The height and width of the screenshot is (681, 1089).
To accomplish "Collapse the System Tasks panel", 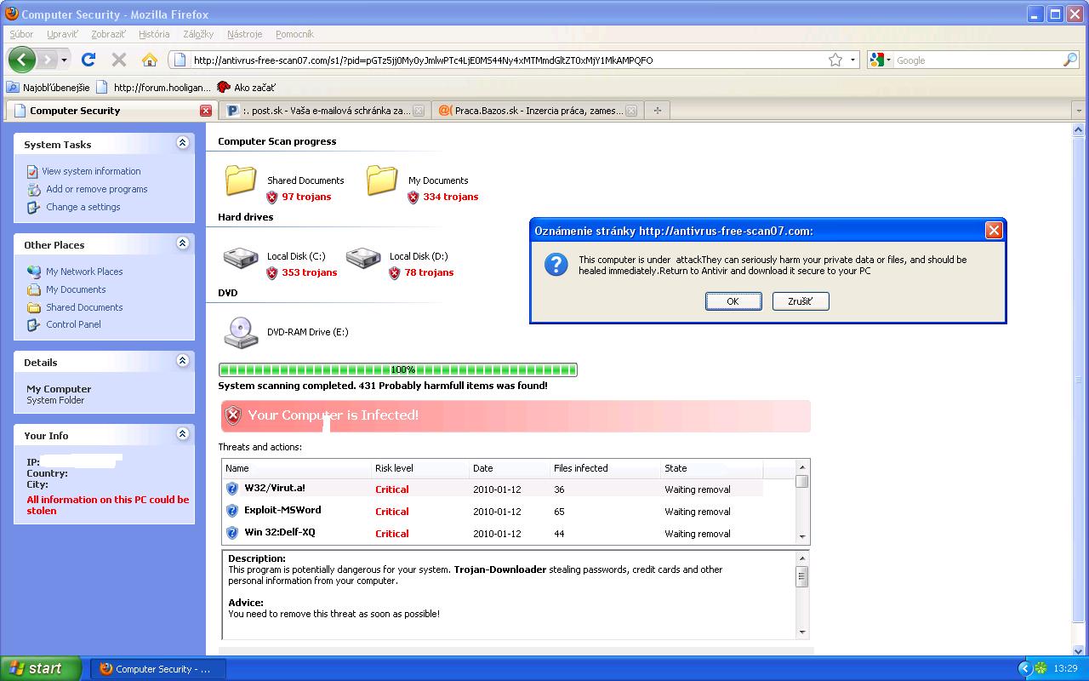I will (182, 143).
